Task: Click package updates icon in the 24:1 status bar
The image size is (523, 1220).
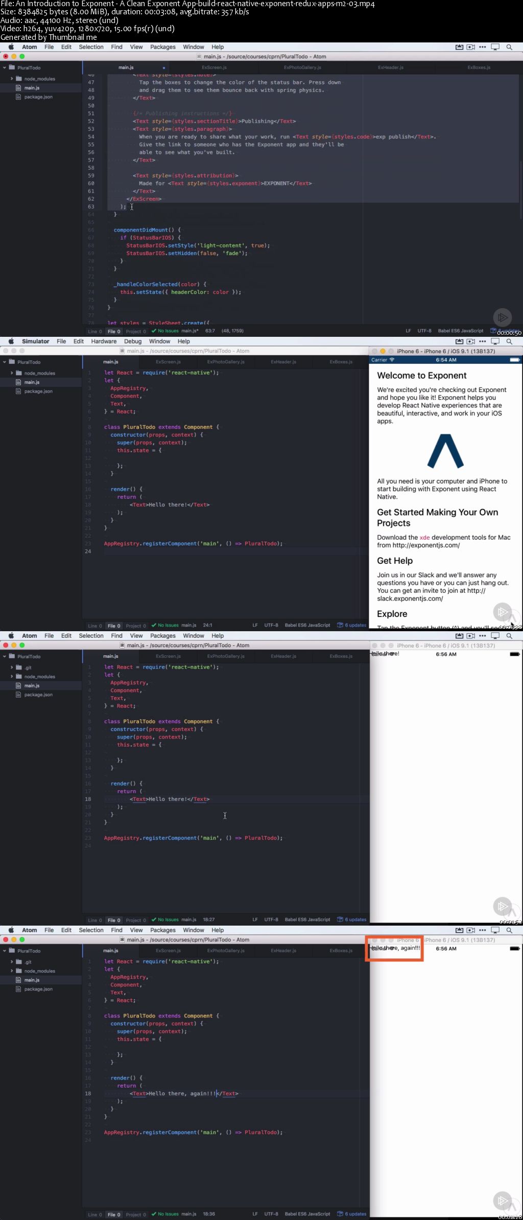Action: pos(340,625)
